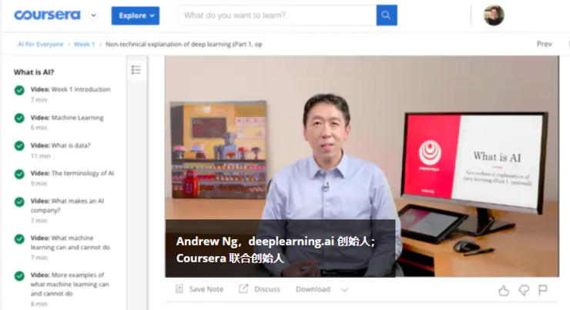Click the Coursera logo
570x310 pixels.
[x=47, y=15]
